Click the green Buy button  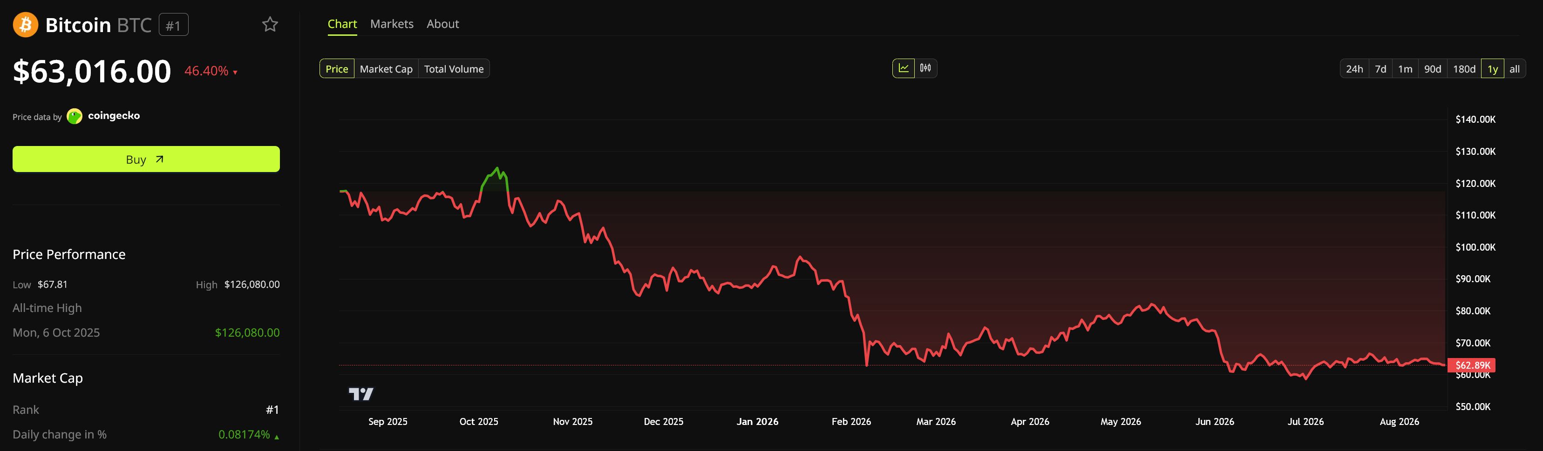(x=146, y=159)
